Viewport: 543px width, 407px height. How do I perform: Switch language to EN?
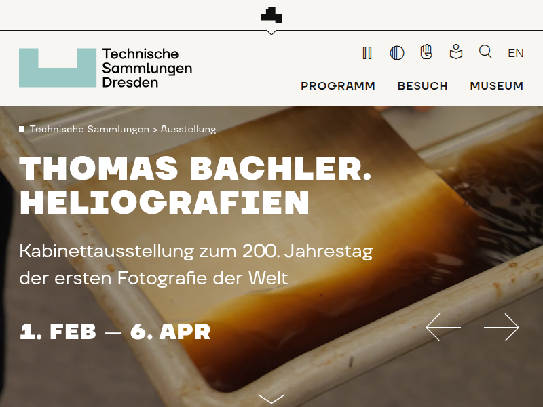click(516, 53)
